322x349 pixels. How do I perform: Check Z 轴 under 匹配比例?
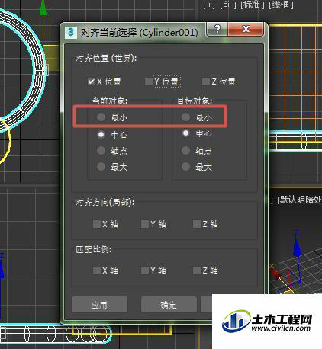point(197,271)
